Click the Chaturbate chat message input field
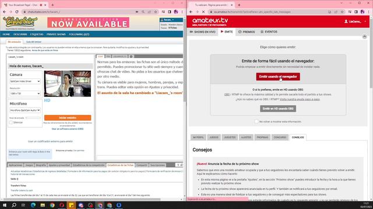 140,158
